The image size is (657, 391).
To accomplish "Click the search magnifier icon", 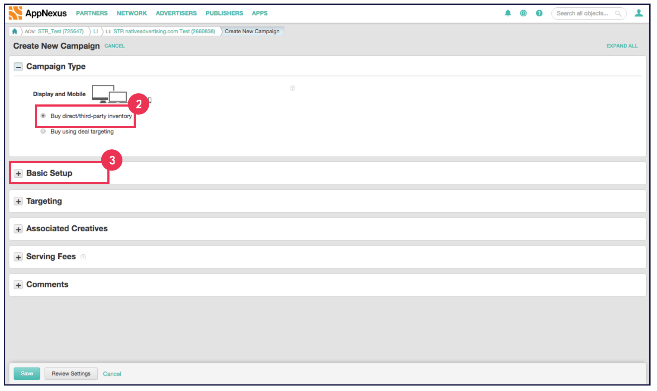I will [x=618, y=13].
